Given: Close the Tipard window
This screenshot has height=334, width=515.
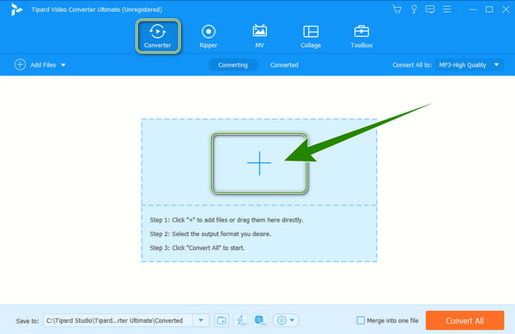Looking at the screenshot, I should pos(506,9).
